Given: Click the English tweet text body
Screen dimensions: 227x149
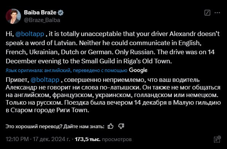Looking at the screenshot, I should 113,48.
